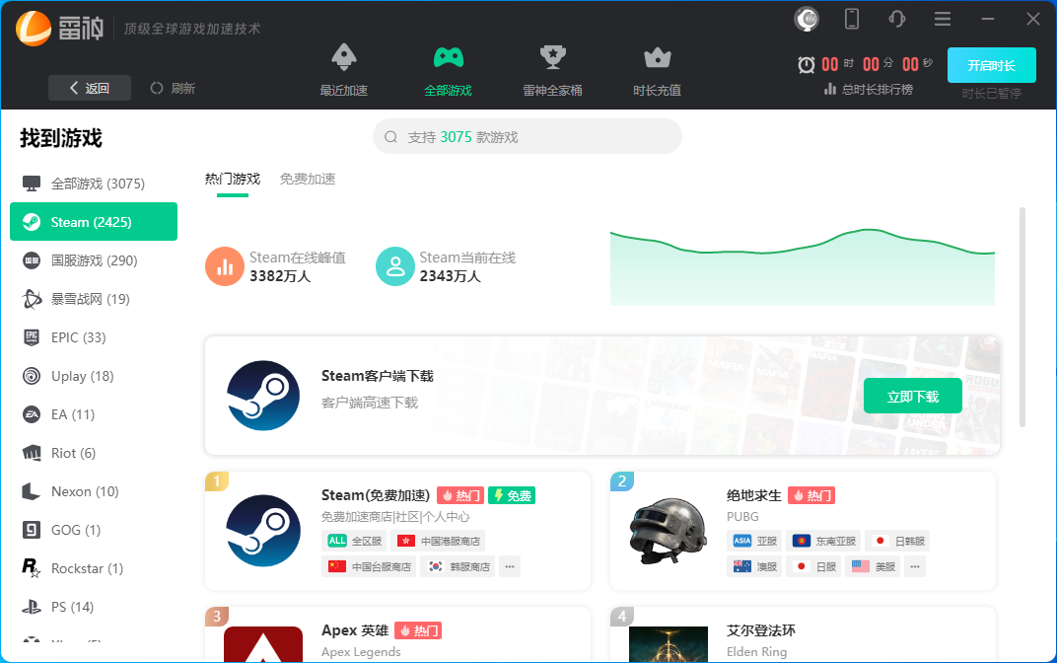The image size is (1057, 663).
Task: Select EPIC (33) category
Action: (x=94, y=337)
